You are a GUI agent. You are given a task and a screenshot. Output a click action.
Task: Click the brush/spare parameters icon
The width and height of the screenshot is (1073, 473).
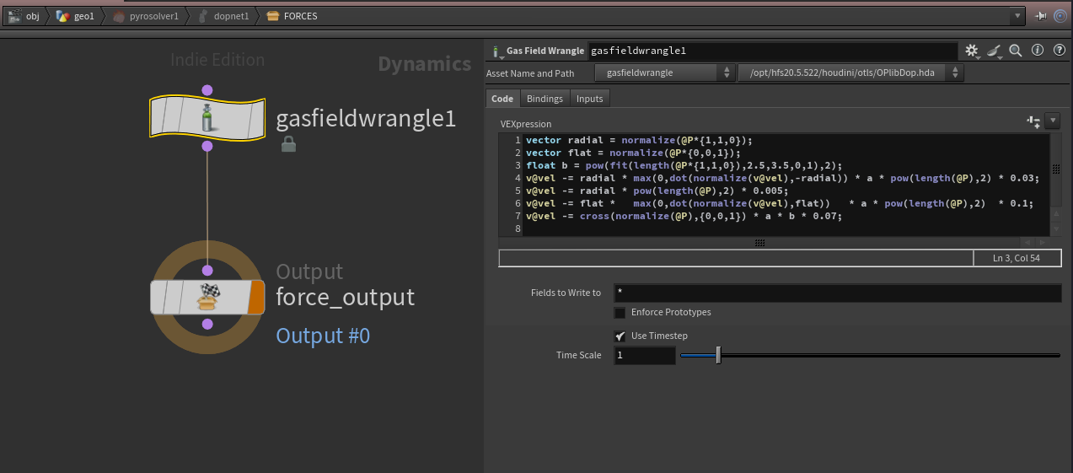click(x=994, y=51)
